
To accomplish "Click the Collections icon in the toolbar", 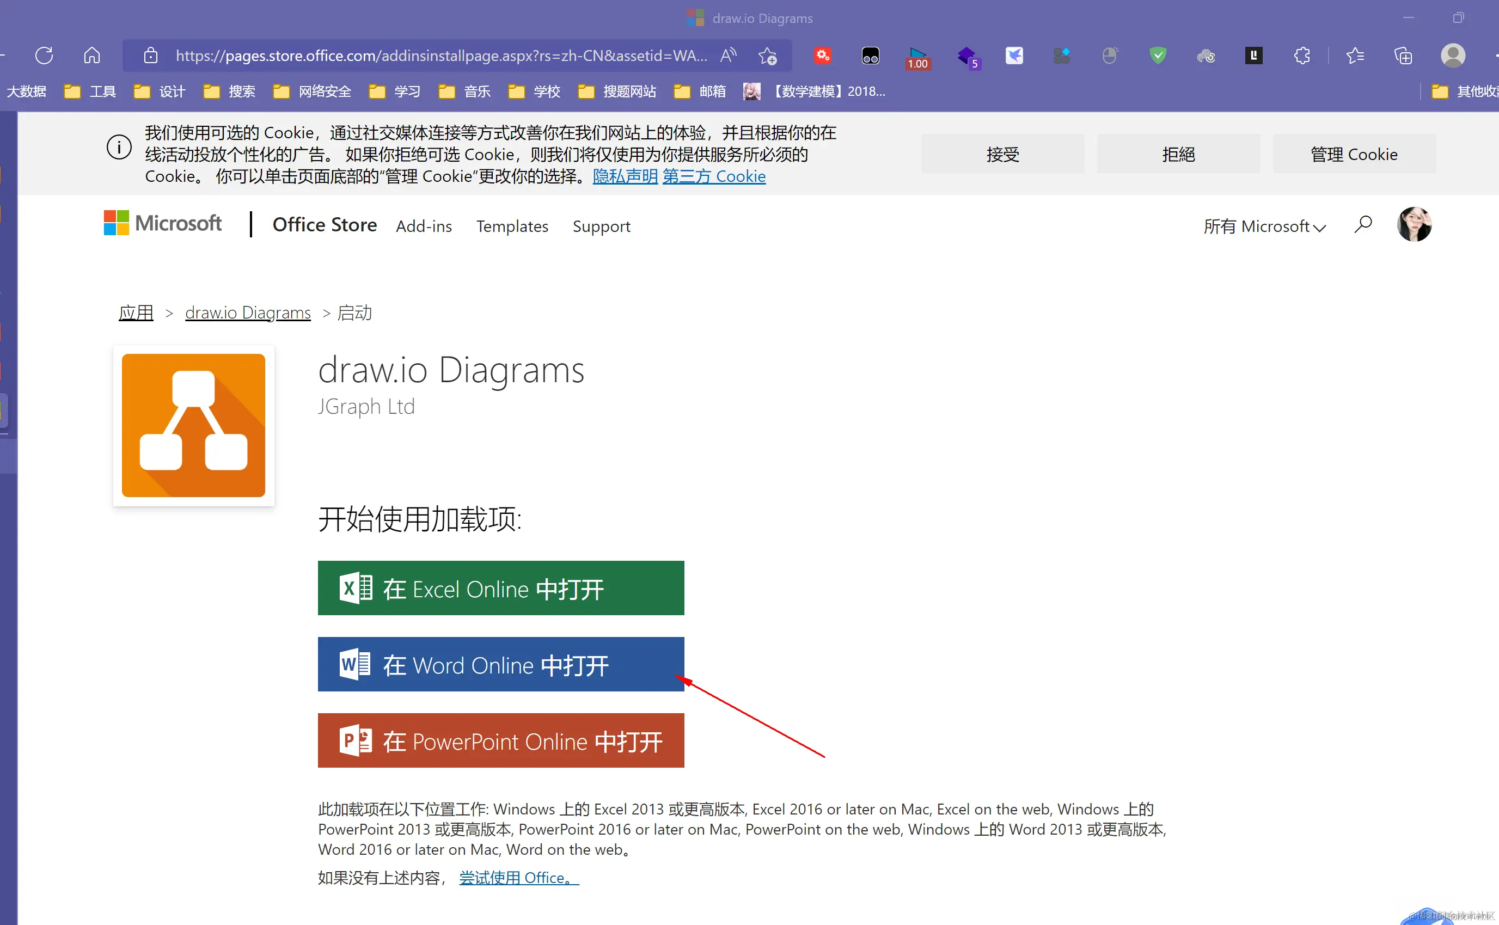I will [x=1403, y=56].
